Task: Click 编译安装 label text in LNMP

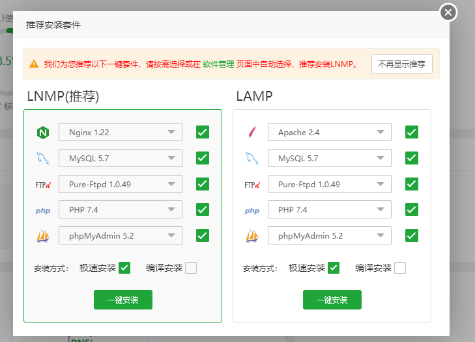Action: tap(164, 268)
